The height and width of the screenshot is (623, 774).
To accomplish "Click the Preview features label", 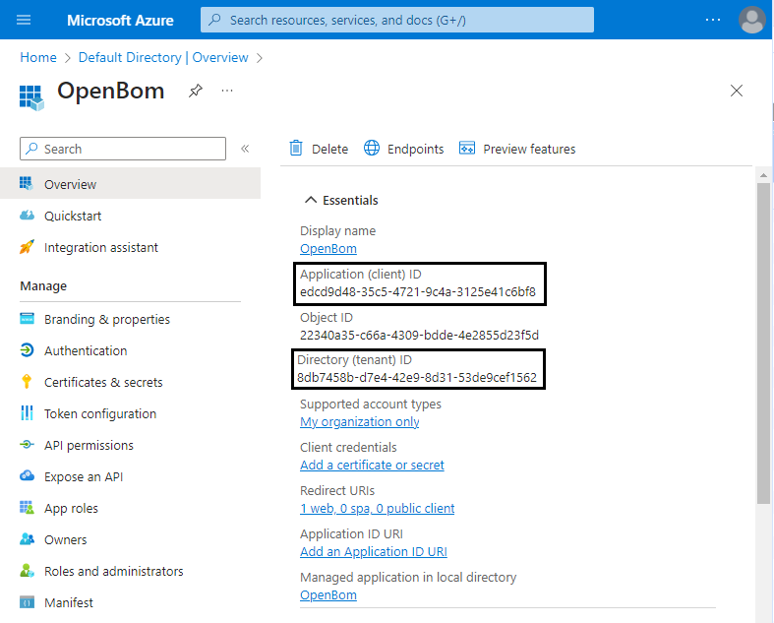I will tap(529, 150).
